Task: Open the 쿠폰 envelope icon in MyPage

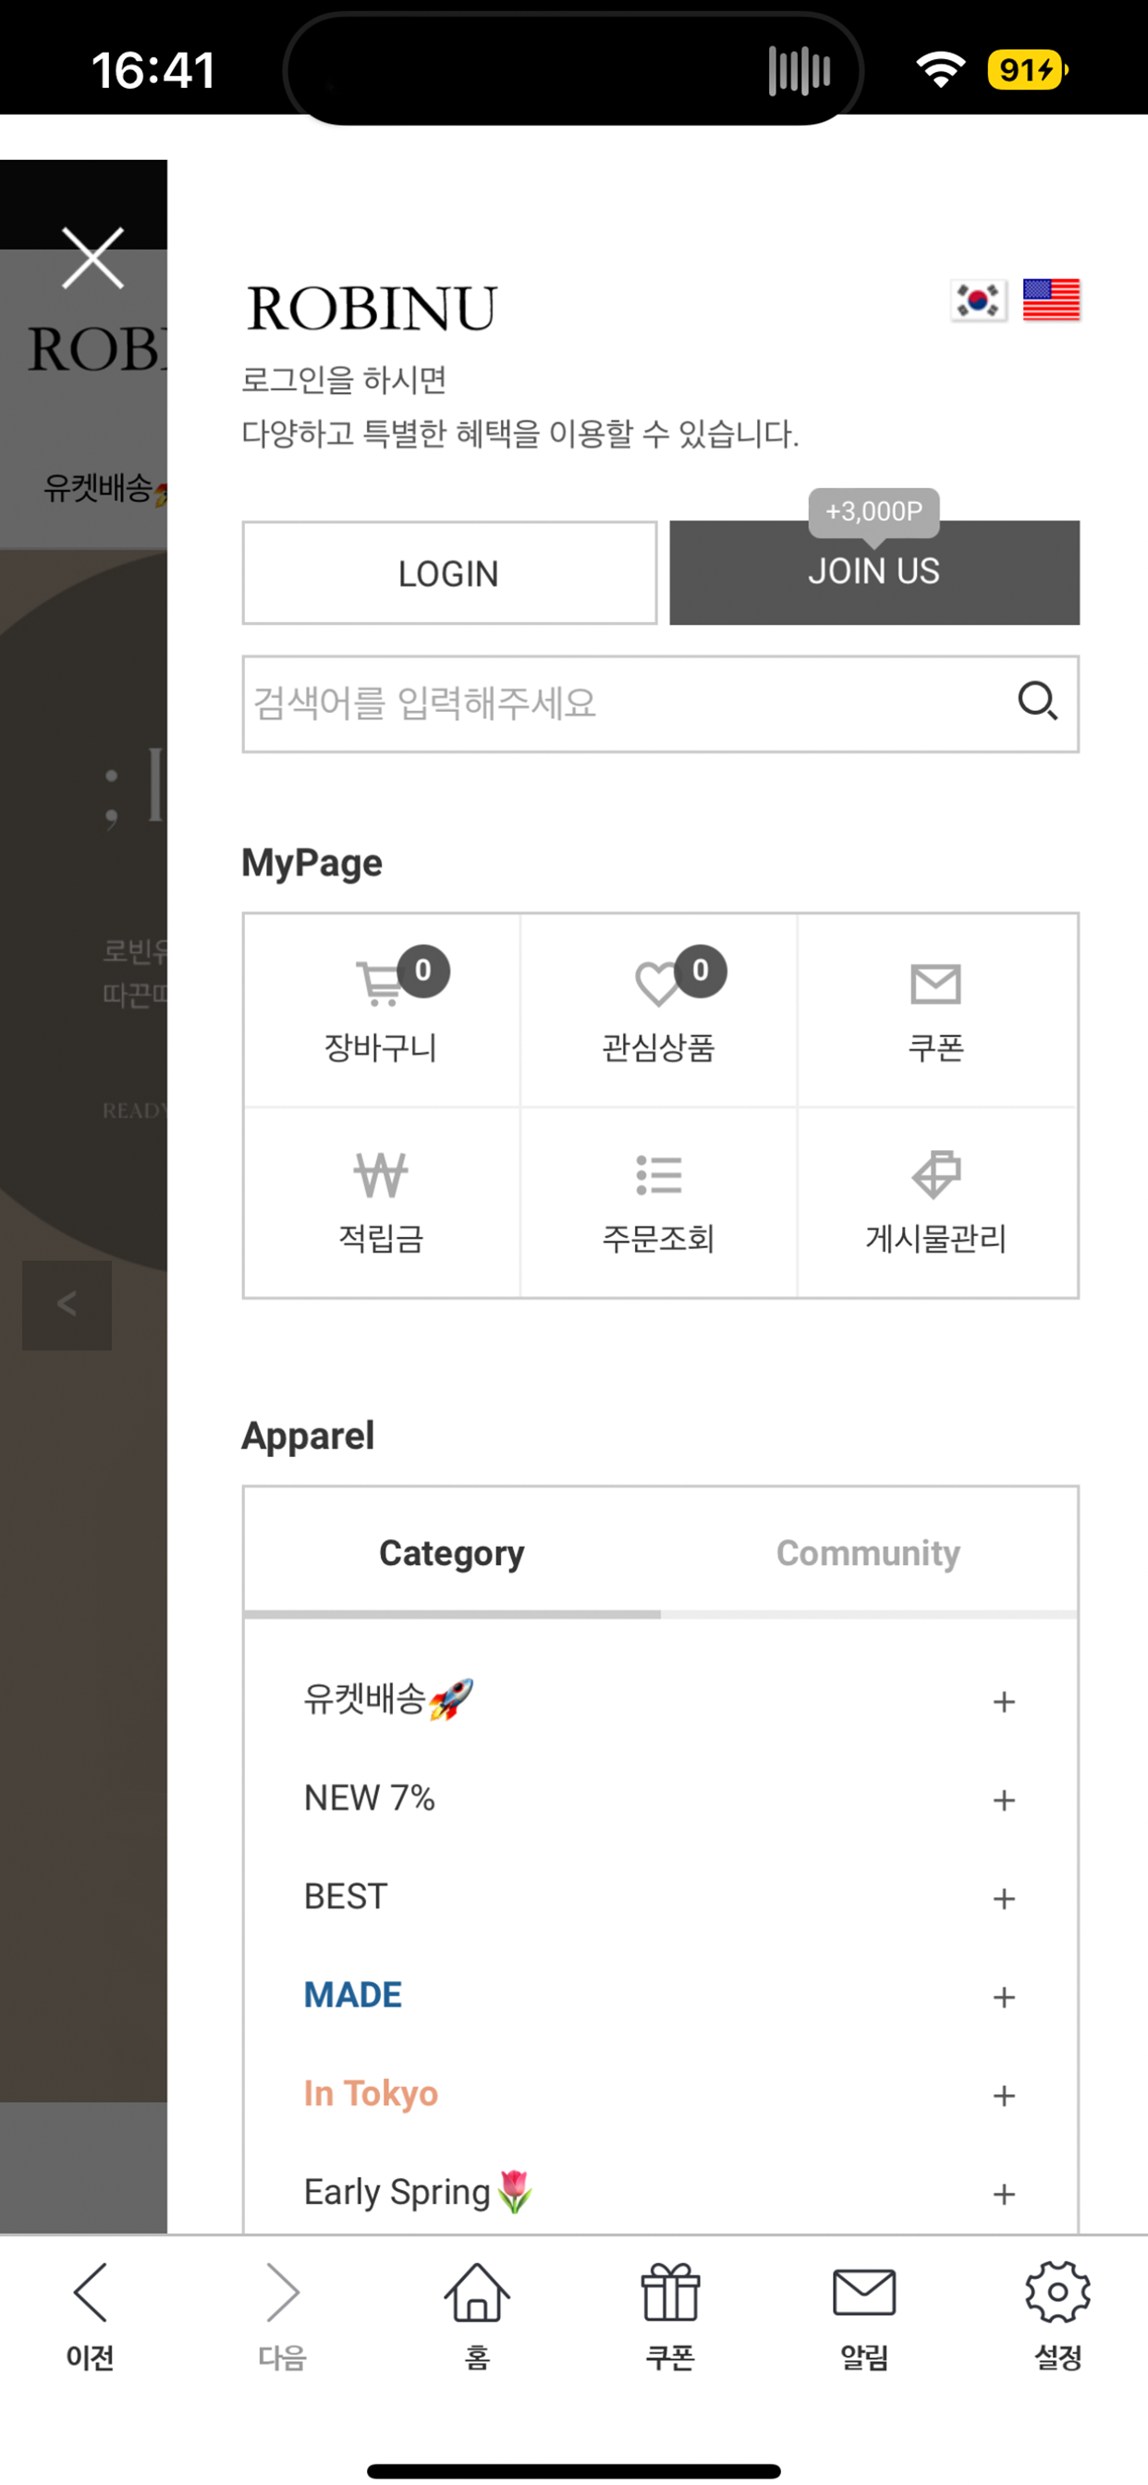Action: pos(935,984)
